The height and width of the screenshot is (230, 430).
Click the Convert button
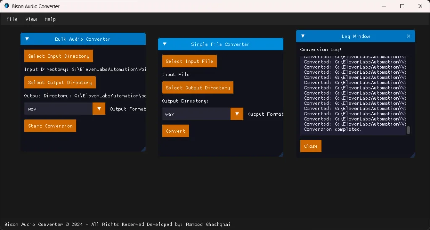coord(175,131)
